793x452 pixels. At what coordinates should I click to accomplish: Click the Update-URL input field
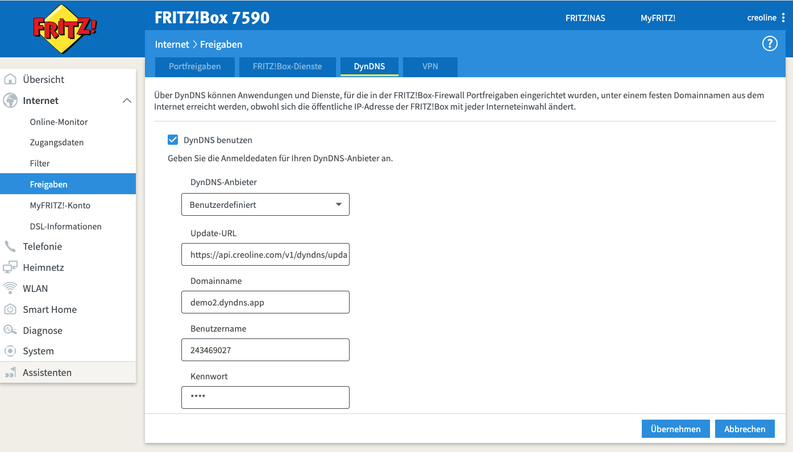coord(265,254)
